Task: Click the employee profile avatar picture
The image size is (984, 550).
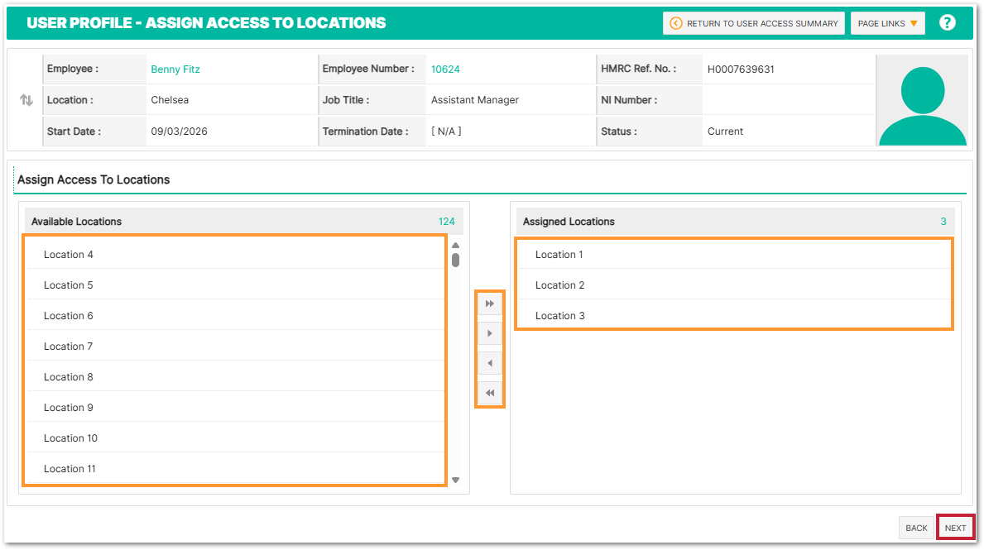Action: tap(922, 101)
